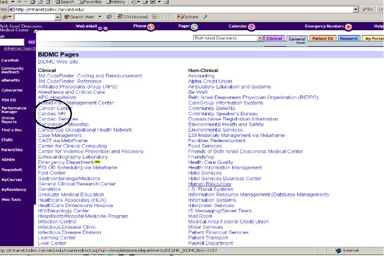Open PSN EIS in the sidebar
The image size is (384, 256).
coord(9,100)
